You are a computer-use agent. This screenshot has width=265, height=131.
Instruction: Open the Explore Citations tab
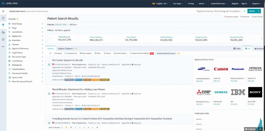[x=67, y=48]
